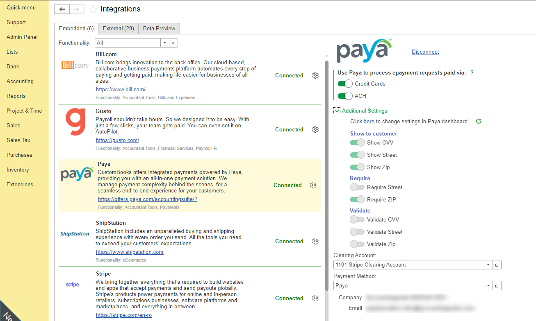Open Lists in sidebar
Viewport: 536px width, 321px height.
coord(12,52)
